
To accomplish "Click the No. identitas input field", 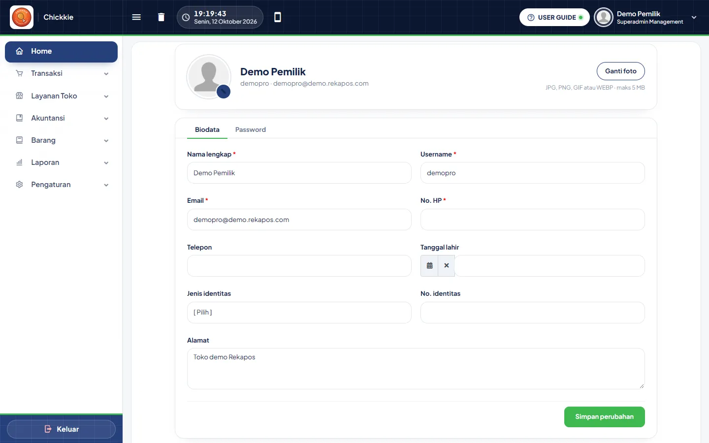I will [x=533, y=313].
